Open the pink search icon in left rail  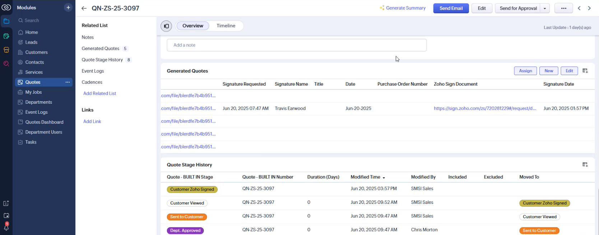pyautogui.click(x=6, y=64)
